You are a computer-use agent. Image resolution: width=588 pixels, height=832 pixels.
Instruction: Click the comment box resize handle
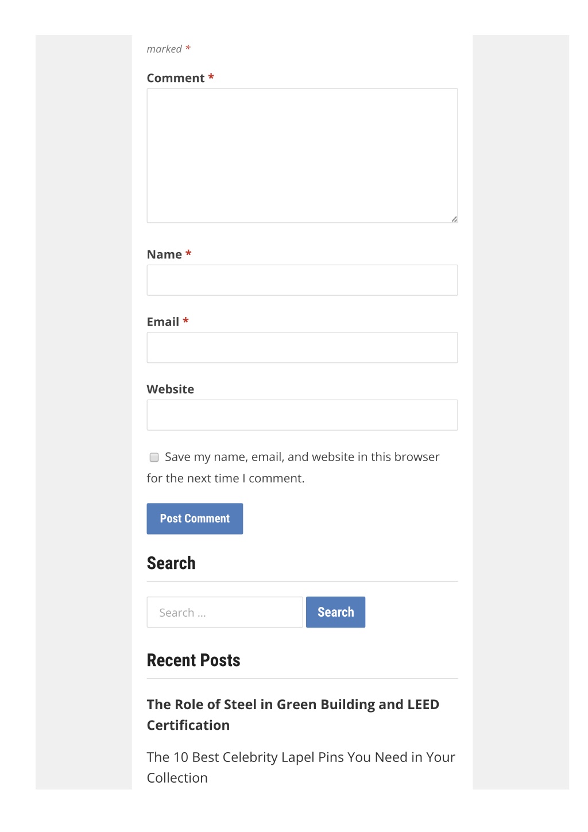pos(454,219)
